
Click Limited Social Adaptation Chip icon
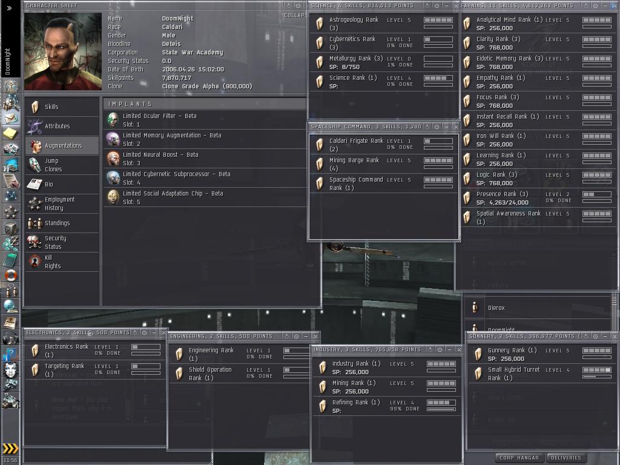coord(113,197)
